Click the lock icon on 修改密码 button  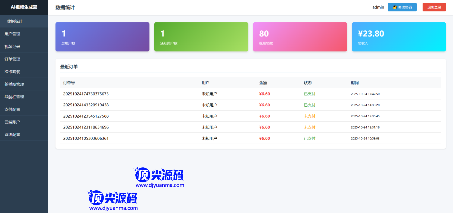coord(395,7)
